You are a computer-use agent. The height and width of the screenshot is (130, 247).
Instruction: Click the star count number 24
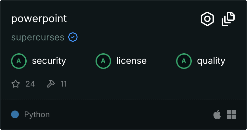pyautogui.click(x=30, y=84)
